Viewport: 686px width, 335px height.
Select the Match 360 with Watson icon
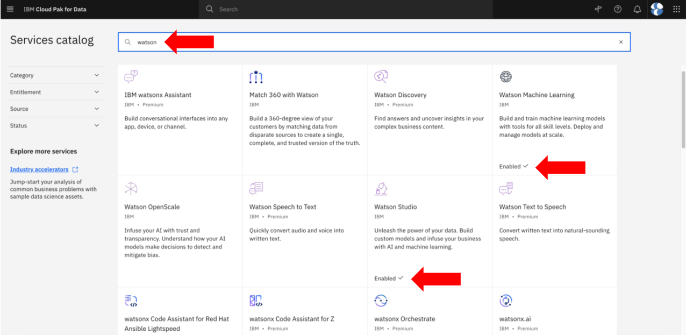point(256,76)
